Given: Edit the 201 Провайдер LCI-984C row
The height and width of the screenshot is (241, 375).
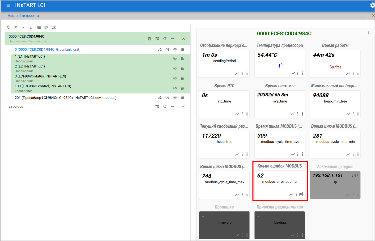Looking at the screenshot, I should click(160, 98).
